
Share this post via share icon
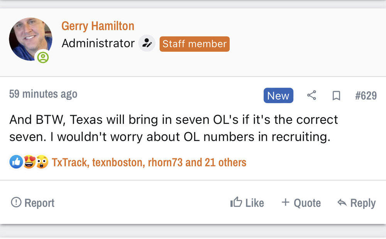coord(312,95)
